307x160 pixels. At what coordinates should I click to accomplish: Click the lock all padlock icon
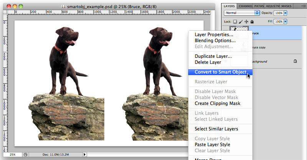click(252, 22)
